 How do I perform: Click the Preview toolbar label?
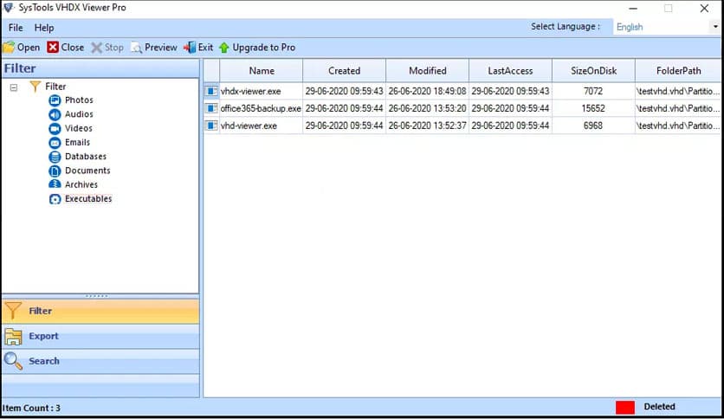(x=161, y=48)
